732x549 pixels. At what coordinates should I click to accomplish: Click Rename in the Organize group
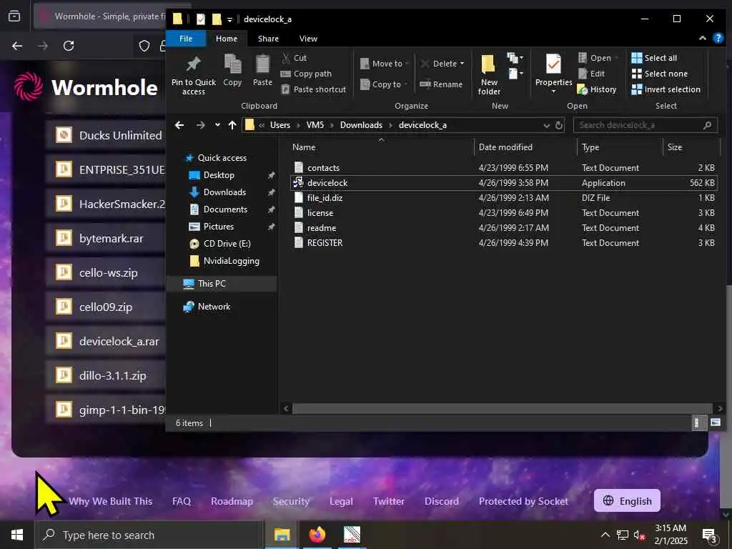pos(441,84)
